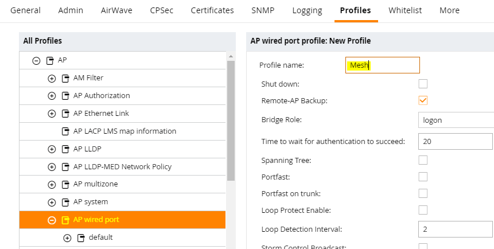Select the AP wired port row

(x=123, y=220)
